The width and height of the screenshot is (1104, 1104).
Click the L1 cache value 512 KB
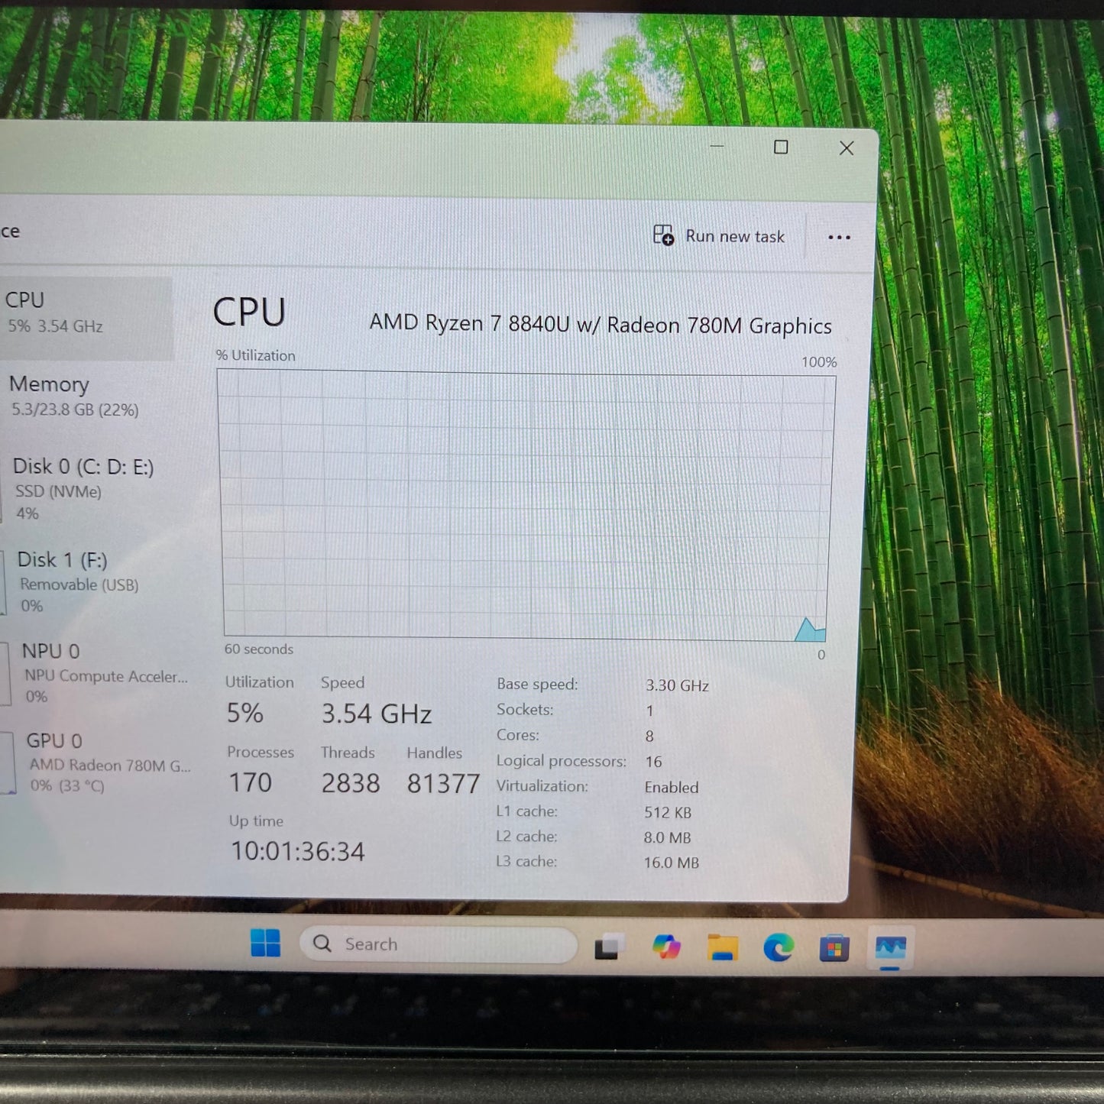(668, 812)
